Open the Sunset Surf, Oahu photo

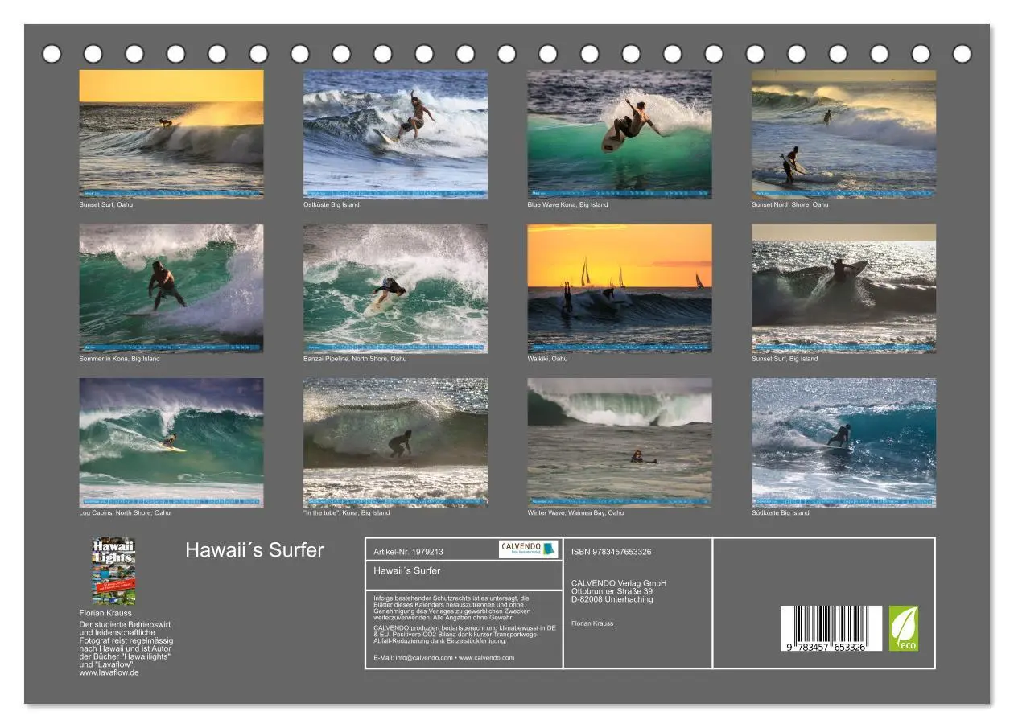pyautogui.click(x=171, y=134)
